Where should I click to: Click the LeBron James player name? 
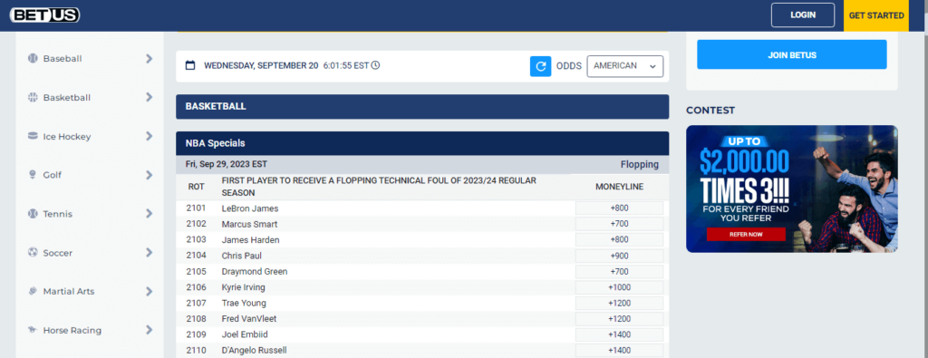pyautogui.click(x=250, y=208)
